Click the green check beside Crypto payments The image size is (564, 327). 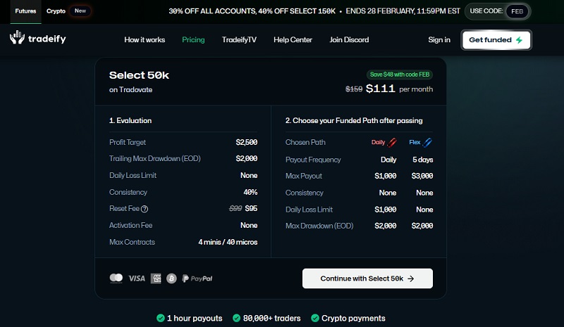click(x=314, y=318)
